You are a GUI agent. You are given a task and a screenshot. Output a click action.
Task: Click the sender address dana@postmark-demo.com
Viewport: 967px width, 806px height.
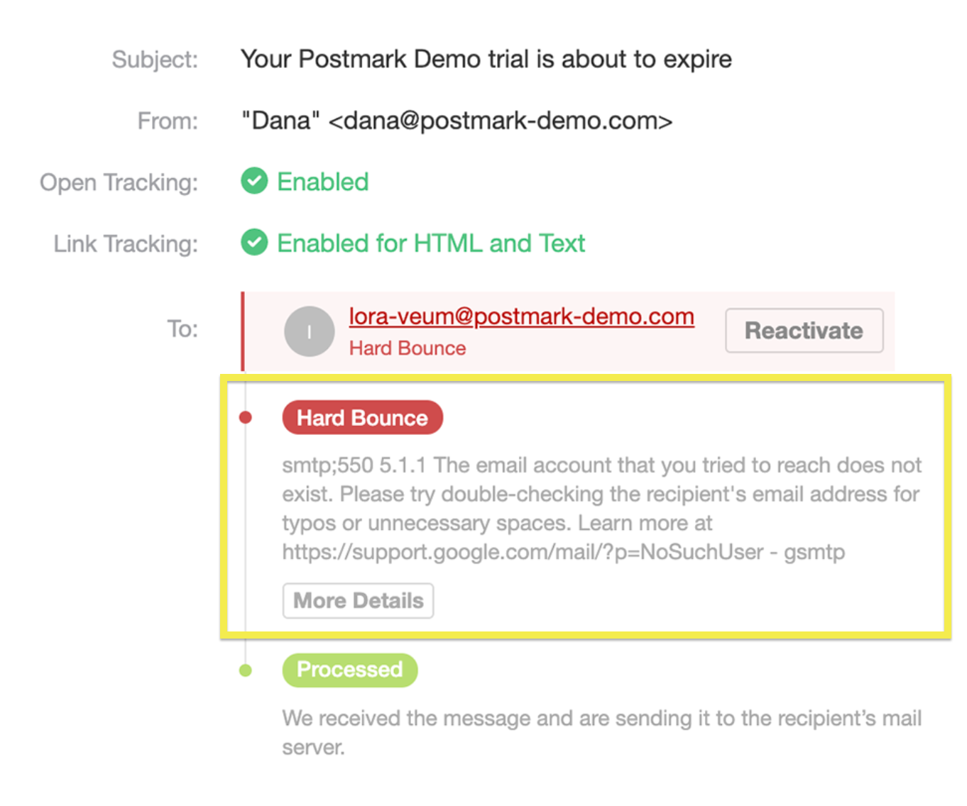pyautogui.click(x=500, y=121)
